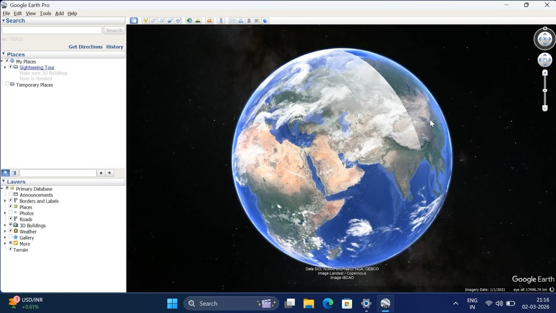Expand the 3D Buildings layer tree
Screen dimensions: 556x313
(5, 225)
